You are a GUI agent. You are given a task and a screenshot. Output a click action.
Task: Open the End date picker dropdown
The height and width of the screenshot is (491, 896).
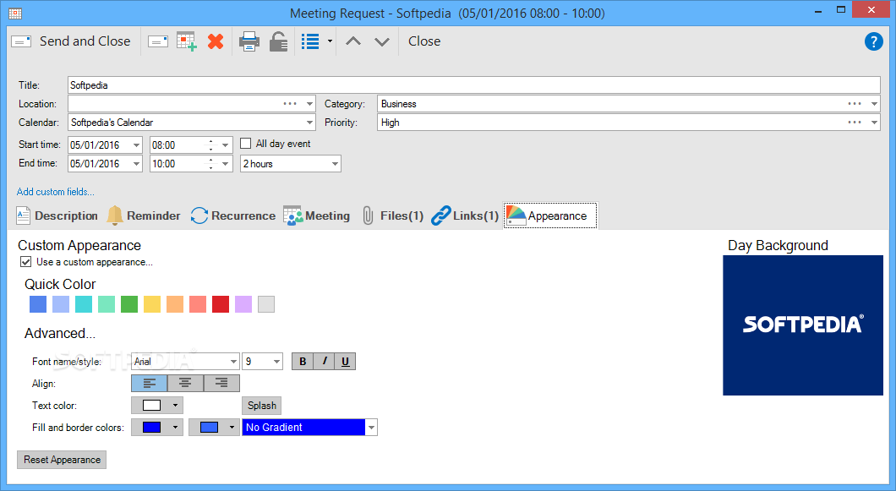click(137, 164)
